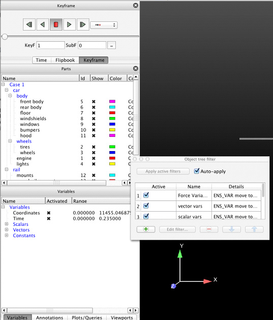Uncheck the Force Varia... filter active box
Viewport: 273px width, 320px height.
(146, 195)
